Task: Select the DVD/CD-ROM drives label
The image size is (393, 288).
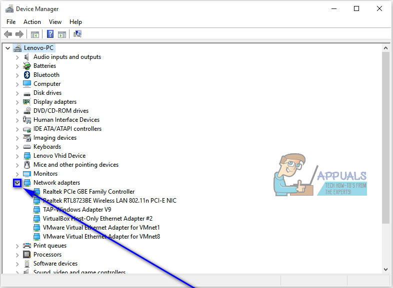Action: click(x=61, y=111)
